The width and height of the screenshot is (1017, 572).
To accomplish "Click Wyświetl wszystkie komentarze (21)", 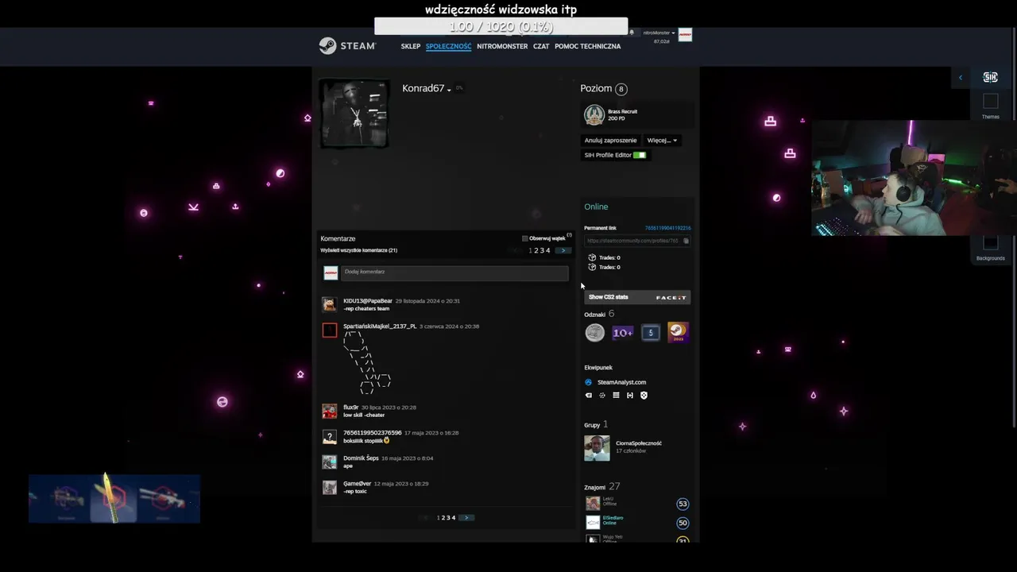I will click(x=359, y=250).
